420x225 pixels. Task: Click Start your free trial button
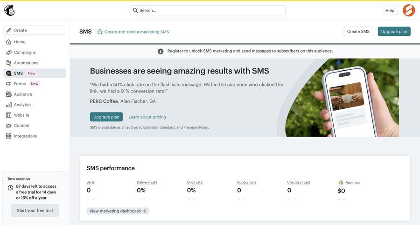click(x=35, y=210)
